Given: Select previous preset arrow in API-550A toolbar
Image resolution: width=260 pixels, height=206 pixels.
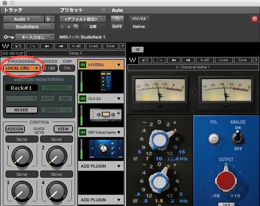Looking at the screenshot, I should [x=174, y=60].
